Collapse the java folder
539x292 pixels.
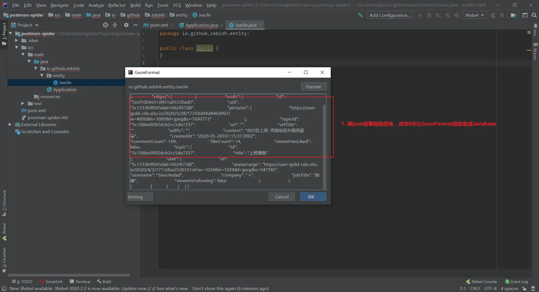tap(29, 61)
